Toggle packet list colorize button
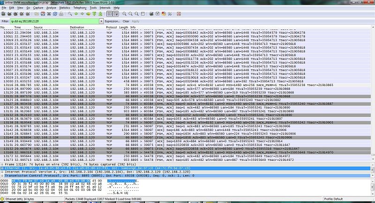This screenshot has width=375, height=203. point(109,14)
